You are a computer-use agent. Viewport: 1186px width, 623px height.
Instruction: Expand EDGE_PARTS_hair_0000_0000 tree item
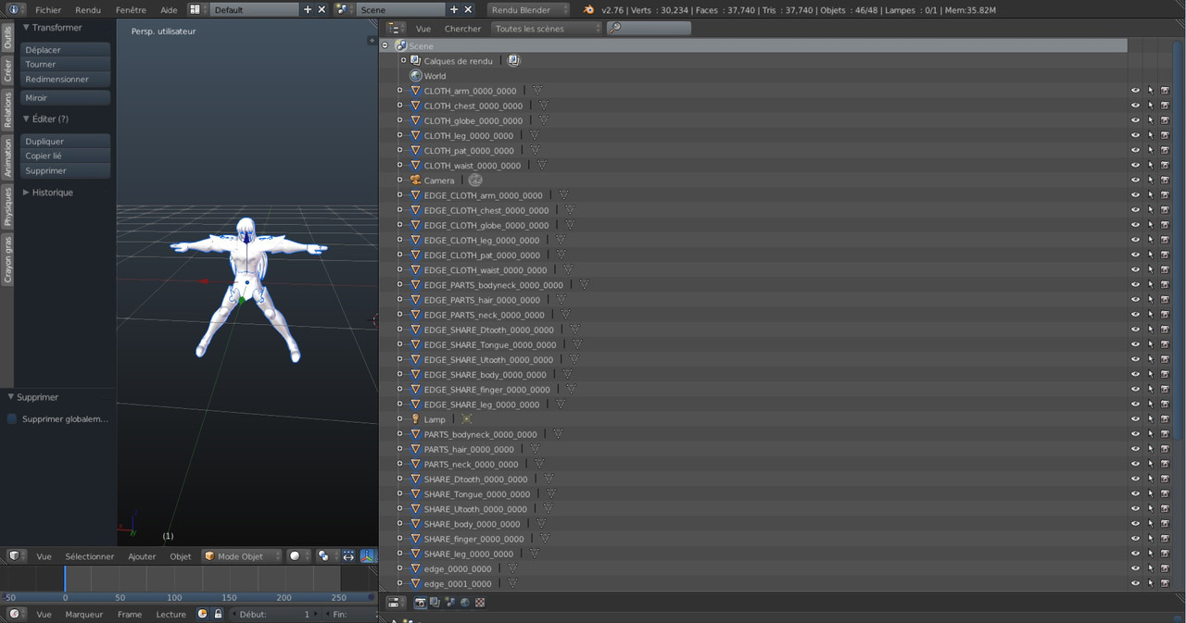[400, 300]
